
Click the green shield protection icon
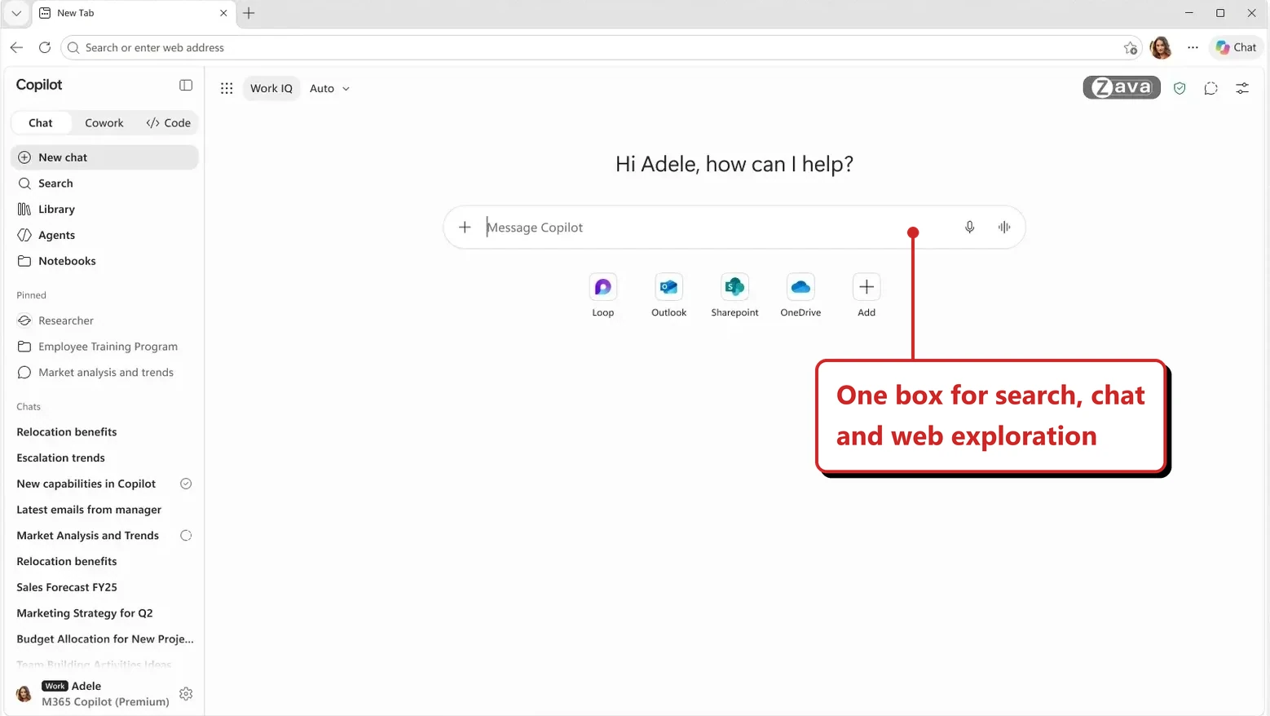tap(1180, 88)
